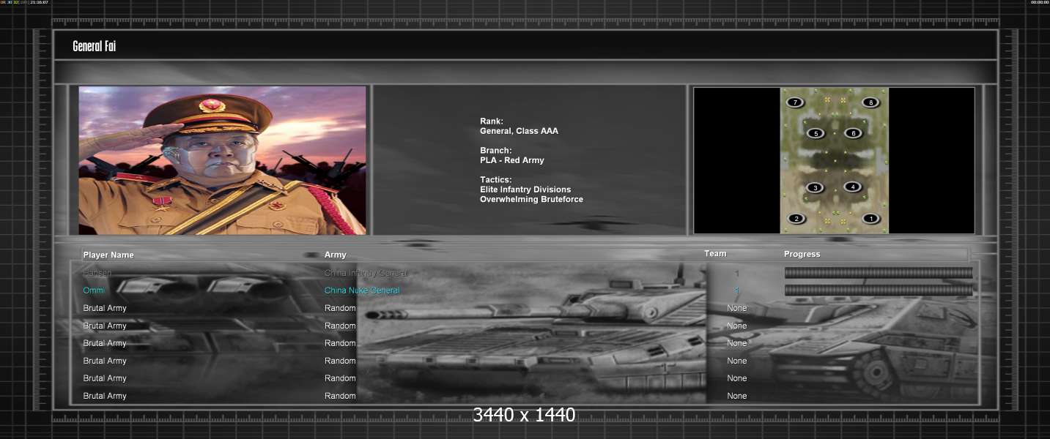The image size is (1050, 439).
Task: Click the 'PLA - Red Army' branch text
Action: pos(512,160)
